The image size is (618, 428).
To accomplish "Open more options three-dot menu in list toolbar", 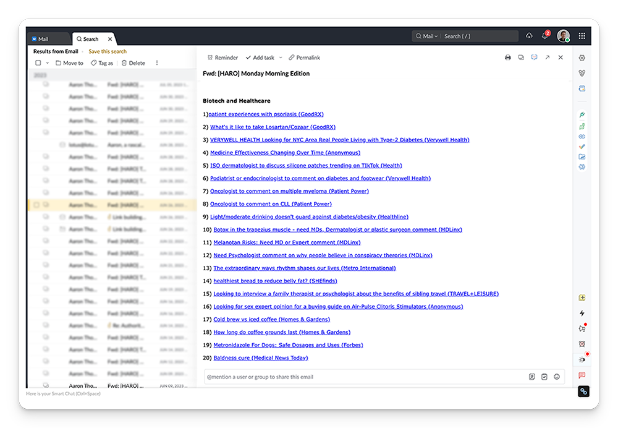I will 157,62.
